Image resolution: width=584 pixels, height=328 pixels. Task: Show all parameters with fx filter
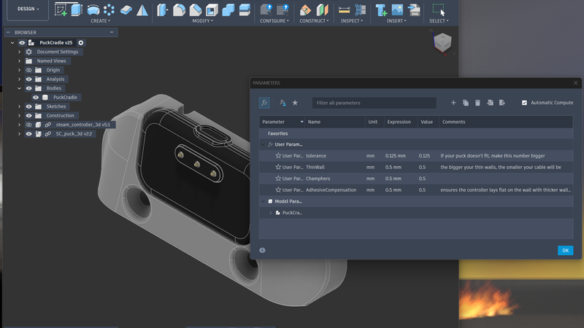click(264, 103)
